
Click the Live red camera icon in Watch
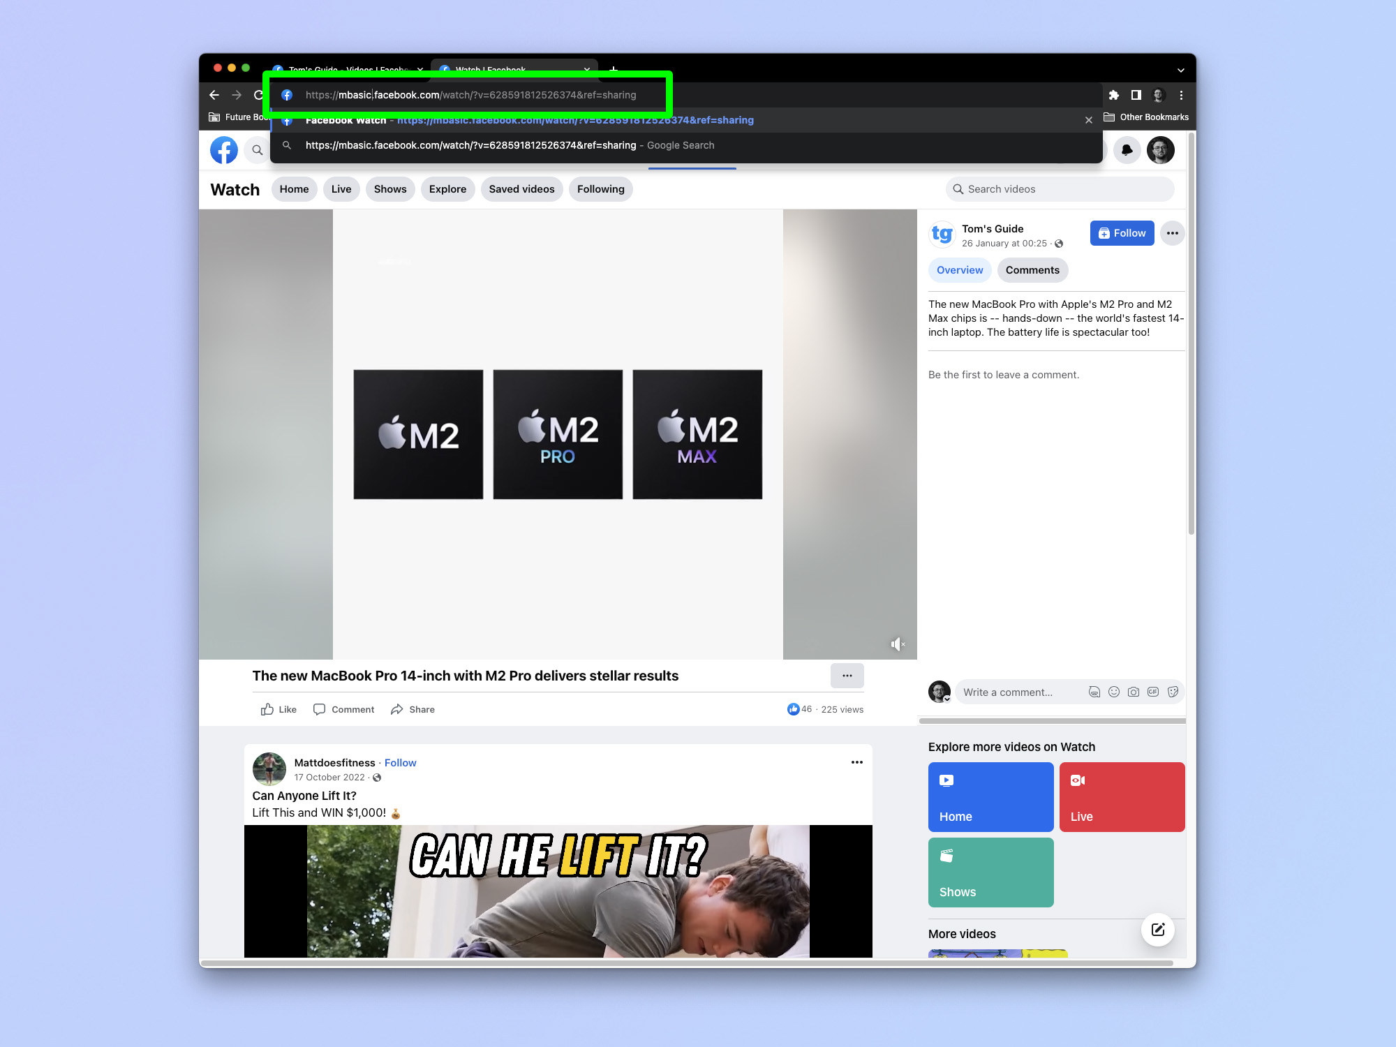1077,781
